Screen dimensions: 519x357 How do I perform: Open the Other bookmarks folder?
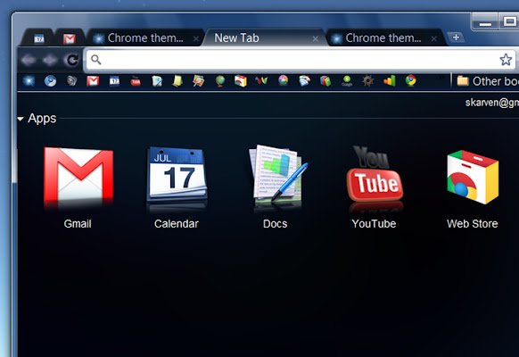click(x=488, y=81)
